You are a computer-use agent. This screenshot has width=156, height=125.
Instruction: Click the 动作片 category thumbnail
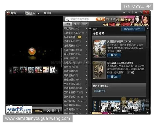coord(132,106)
